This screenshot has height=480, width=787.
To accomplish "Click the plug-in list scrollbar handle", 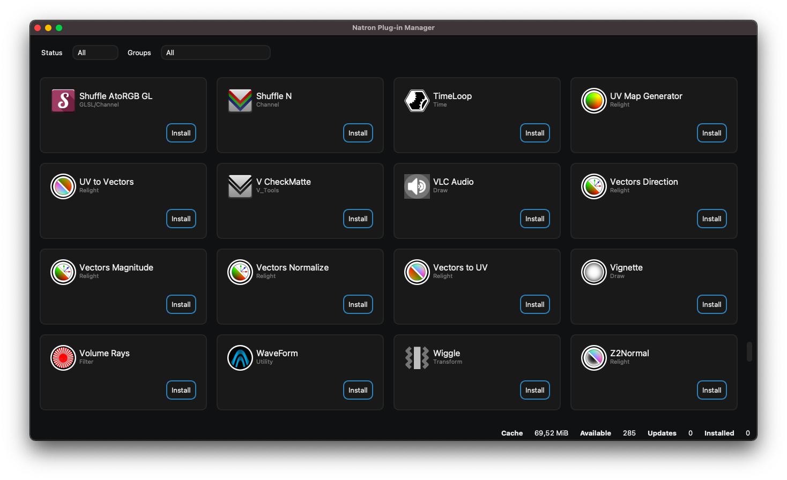I will tap(749, 351).
